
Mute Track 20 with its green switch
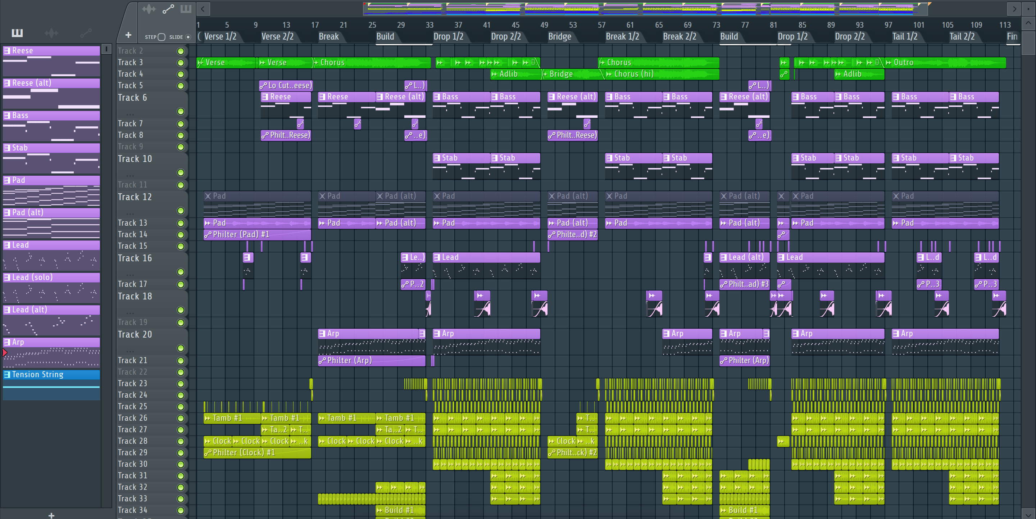pyautogui.click(x=181, y=348)
